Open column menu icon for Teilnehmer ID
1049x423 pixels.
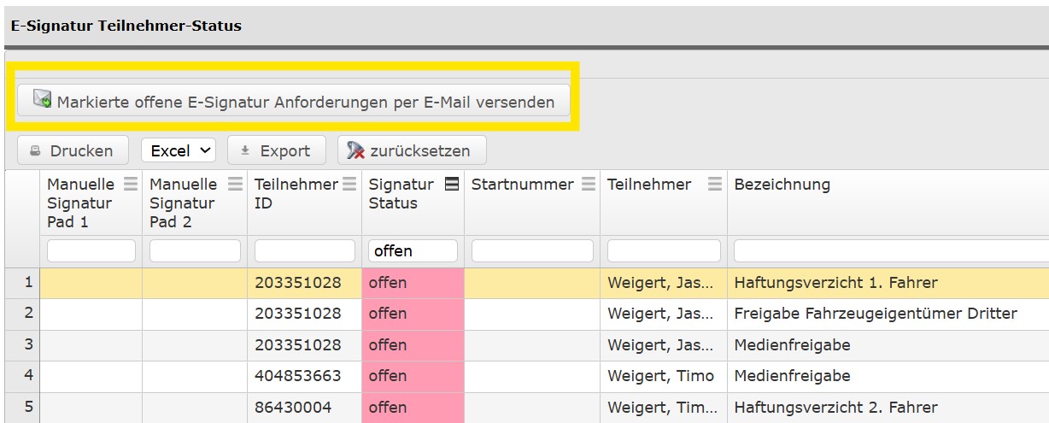tap(349, 184)
